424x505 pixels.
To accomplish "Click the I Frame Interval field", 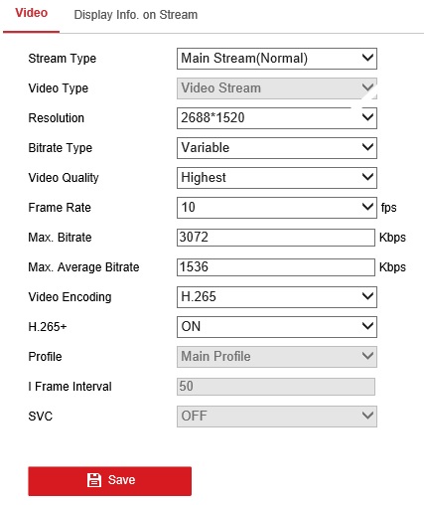I will coord(276,387).
